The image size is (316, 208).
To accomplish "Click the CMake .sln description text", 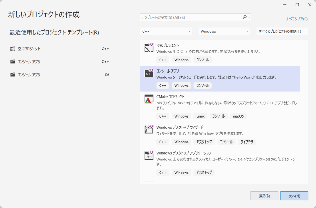I will (x=227, y=106).
